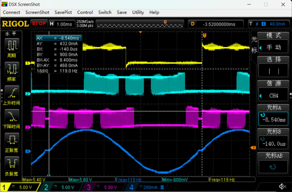Screen dimensions: 292x192
Task: Open the Save menu
Action: coord(122,12)
